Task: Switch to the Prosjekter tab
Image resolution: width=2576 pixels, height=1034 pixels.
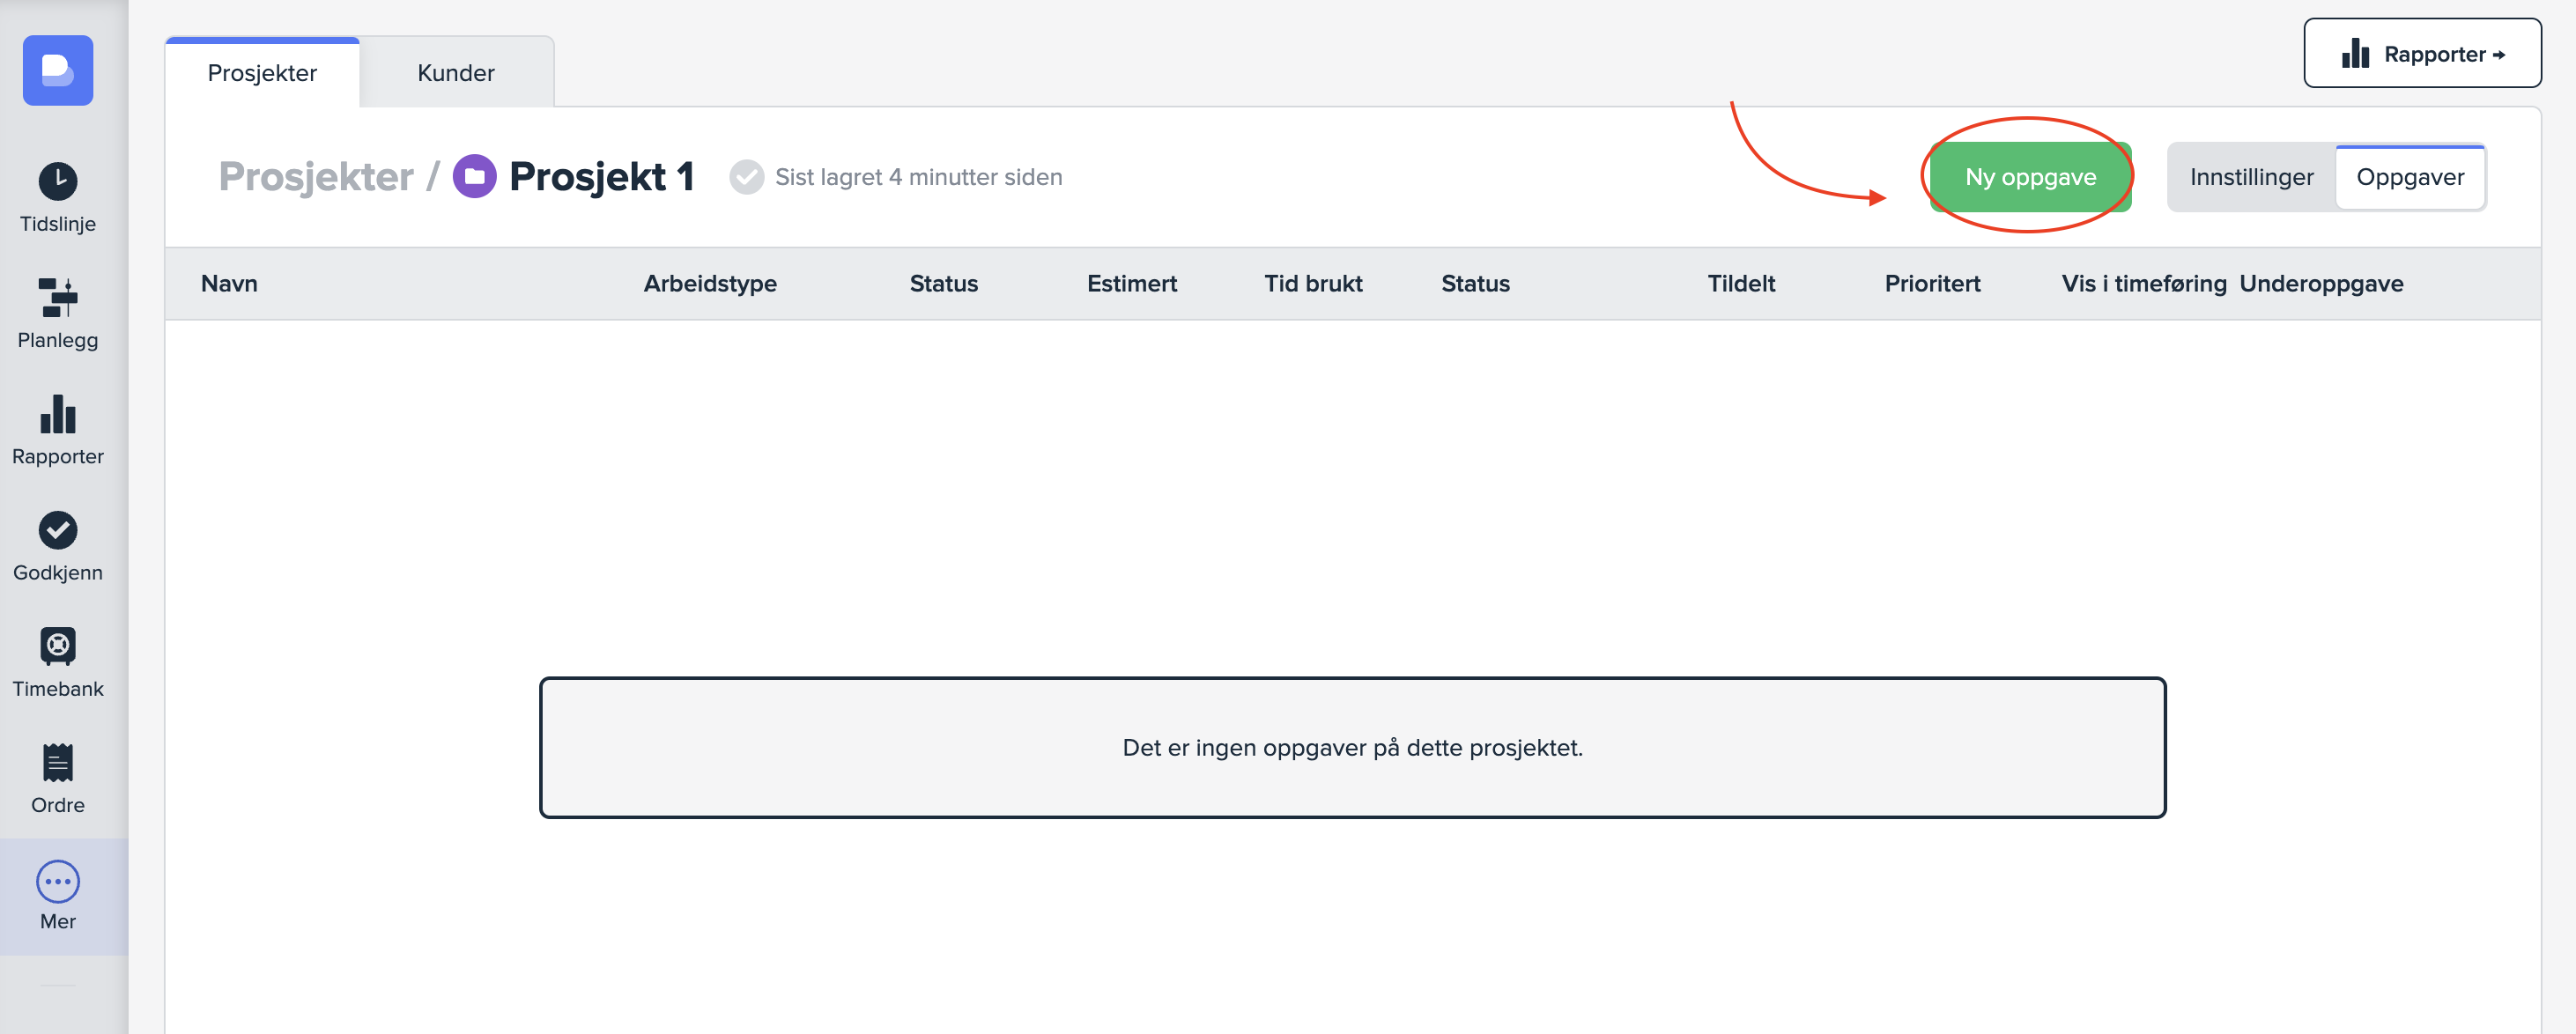Action: (x=262, y=73)
